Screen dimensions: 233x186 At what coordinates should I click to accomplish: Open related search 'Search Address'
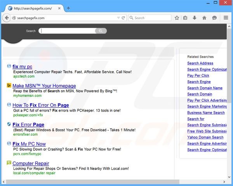[200, 63]
